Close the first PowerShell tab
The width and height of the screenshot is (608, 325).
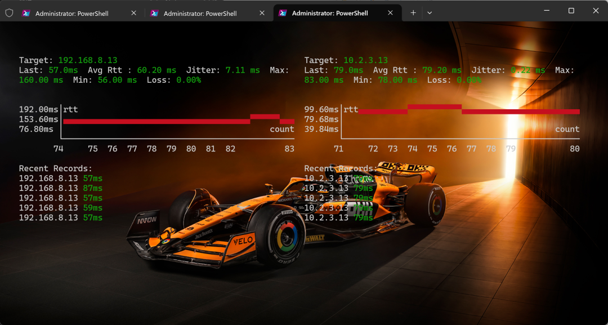tap(133, 13)
